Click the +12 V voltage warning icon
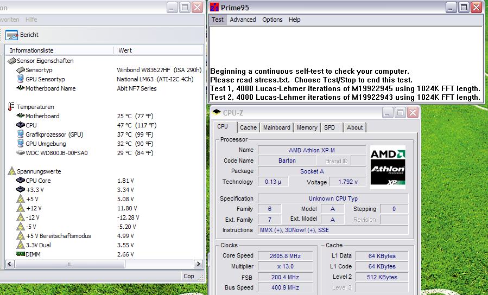 21,208
